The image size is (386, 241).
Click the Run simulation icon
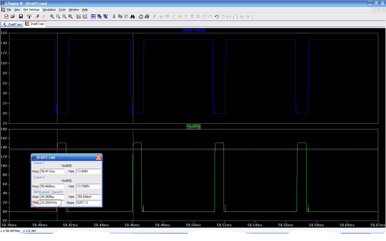[37, 17]
